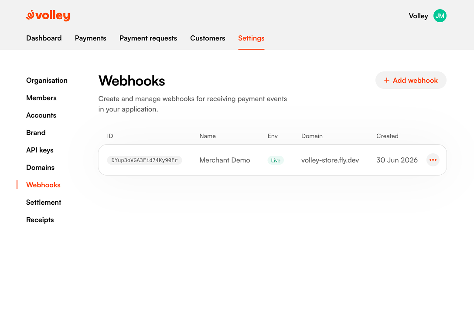Screen dimensions: 474x311
Task: Go to Domains settings
Action: tap(40, 168)
